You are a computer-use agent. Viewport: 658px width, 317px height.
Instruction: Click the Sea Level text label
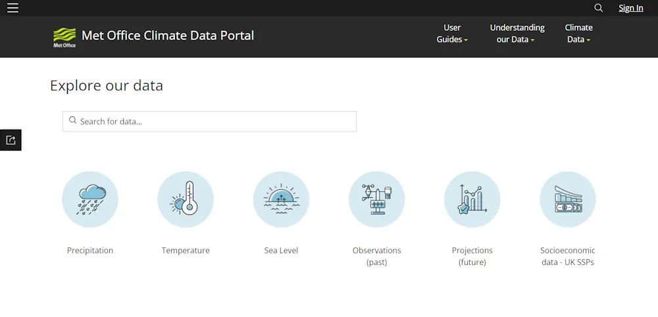coord(281,251)
